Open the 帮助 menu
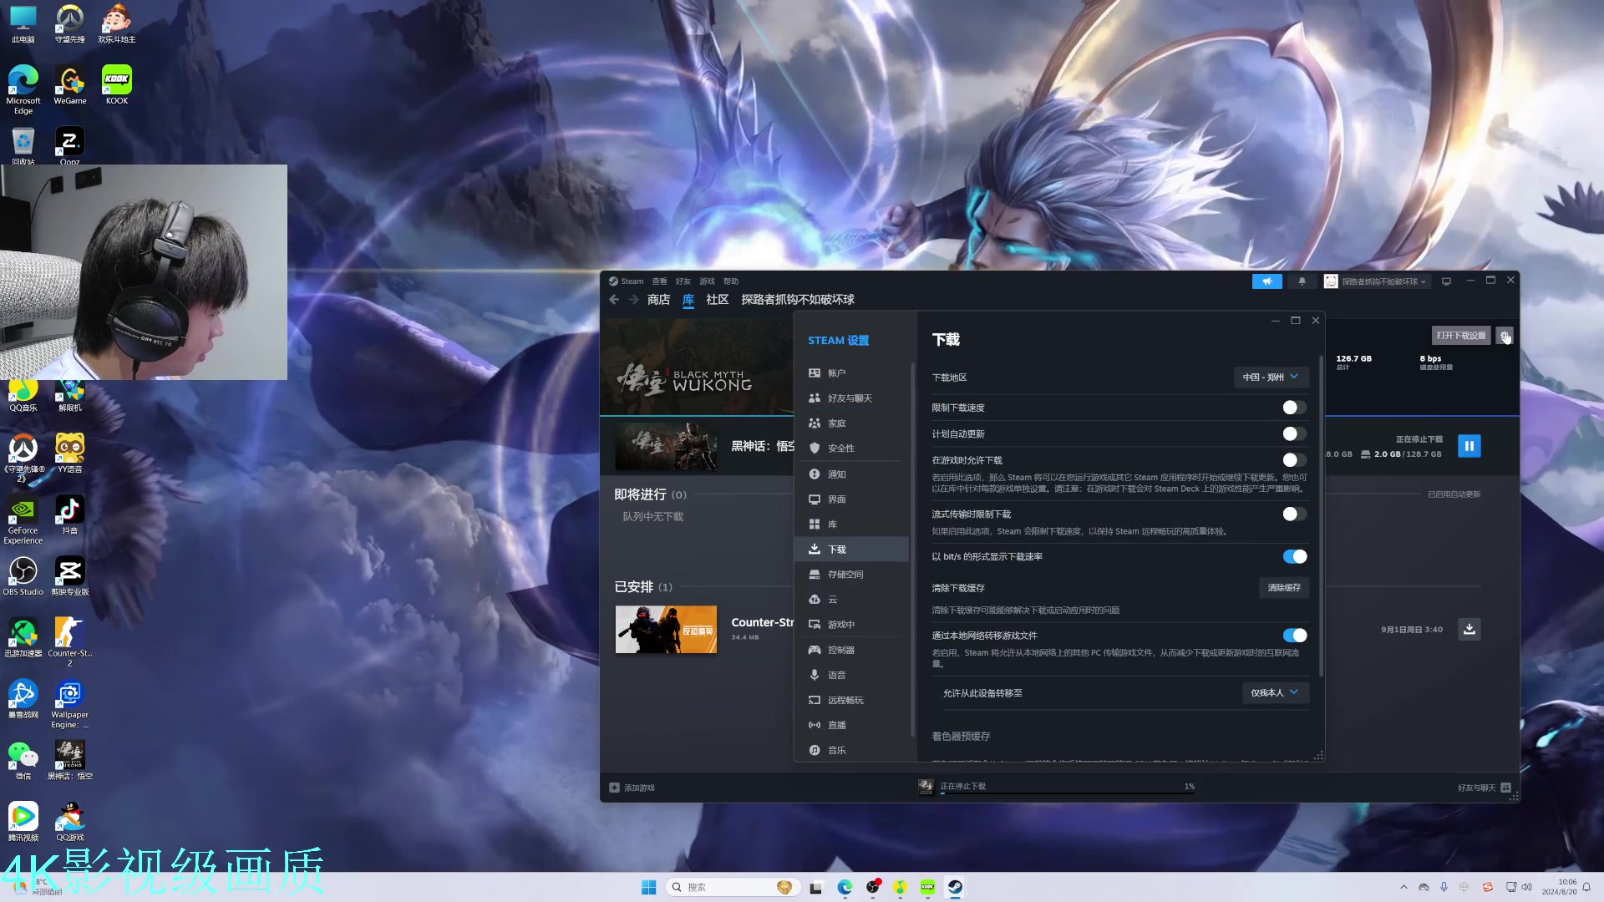 tap(731, 281)
